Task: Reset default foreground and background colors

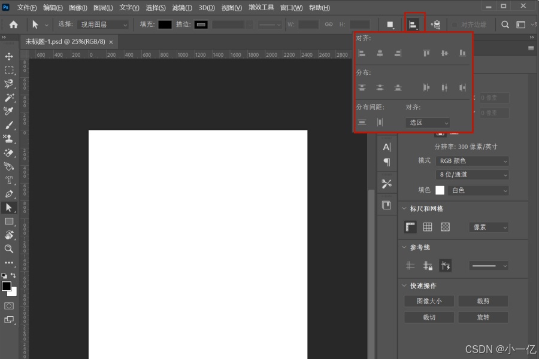Action: 4,275
